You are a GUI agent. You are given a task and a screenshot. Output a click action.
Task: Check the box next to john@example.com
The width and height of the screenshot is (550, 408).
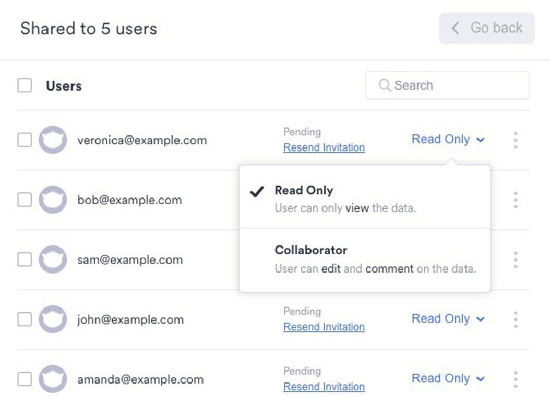(x=25, y=319)
